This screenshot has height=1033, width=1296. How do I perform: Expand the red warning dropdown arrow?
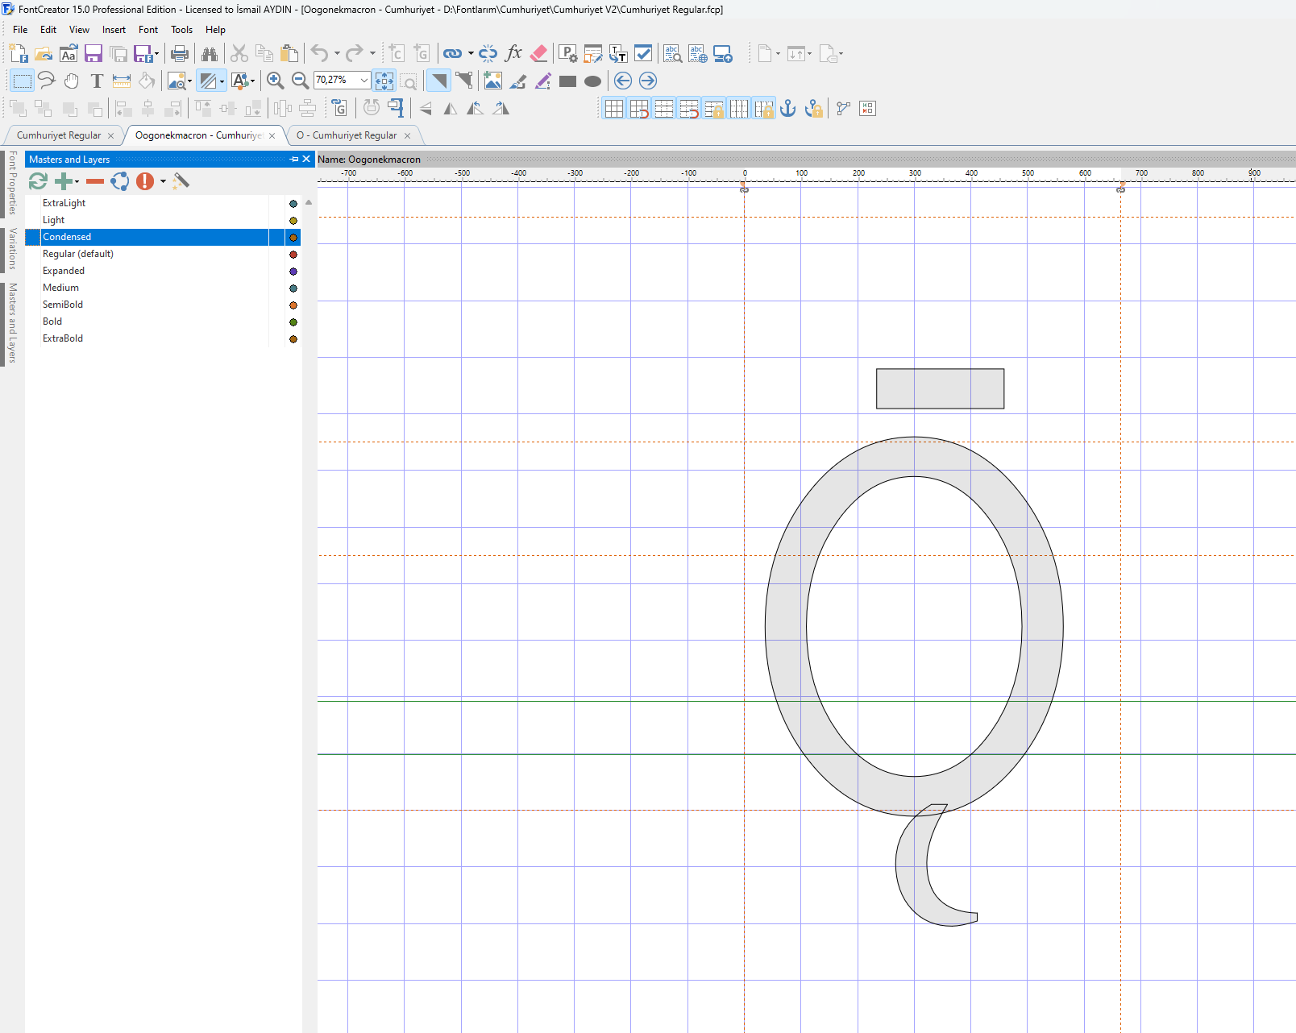tap(163, 182)
